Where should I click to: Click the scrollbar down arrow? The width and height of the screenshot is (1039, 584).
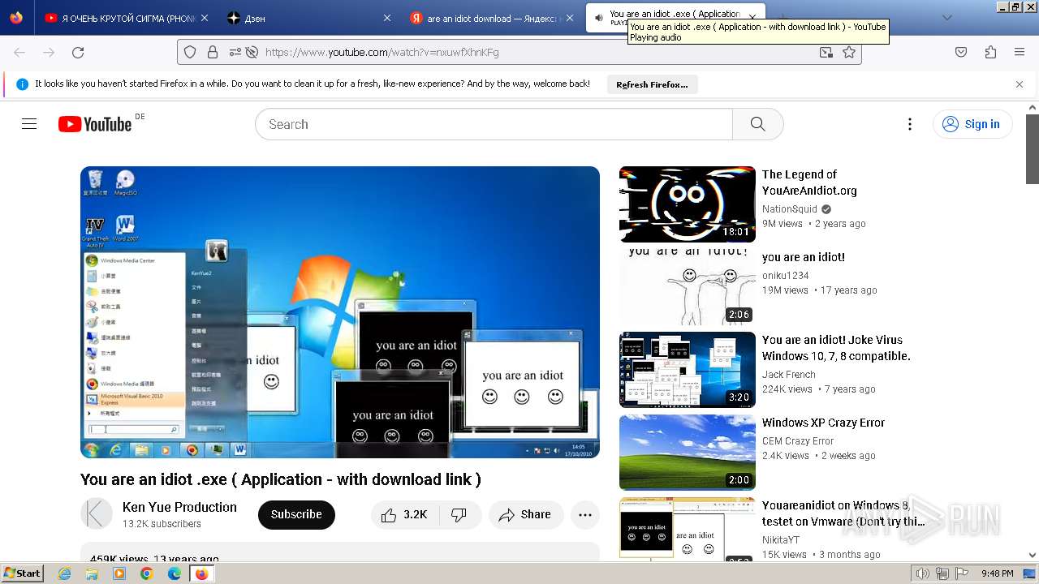(1033, 555)
